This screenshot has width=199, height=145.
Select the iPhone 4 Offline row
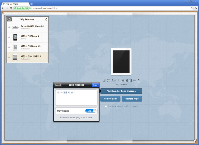(x=28, y=37)
